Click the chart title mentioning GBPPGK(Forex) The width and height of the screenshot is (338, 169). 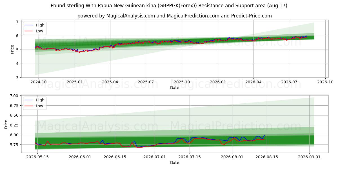click(169, 6)
